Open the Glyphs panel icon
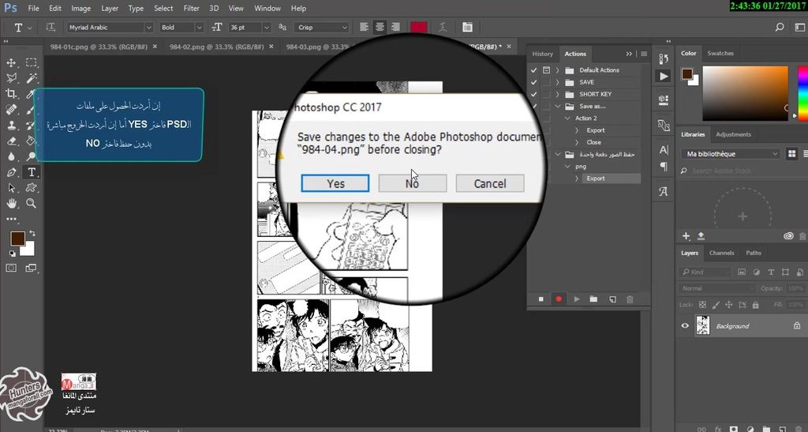Image resolution: width=808 pixels, height=432 pixels. tap(664, 192)
